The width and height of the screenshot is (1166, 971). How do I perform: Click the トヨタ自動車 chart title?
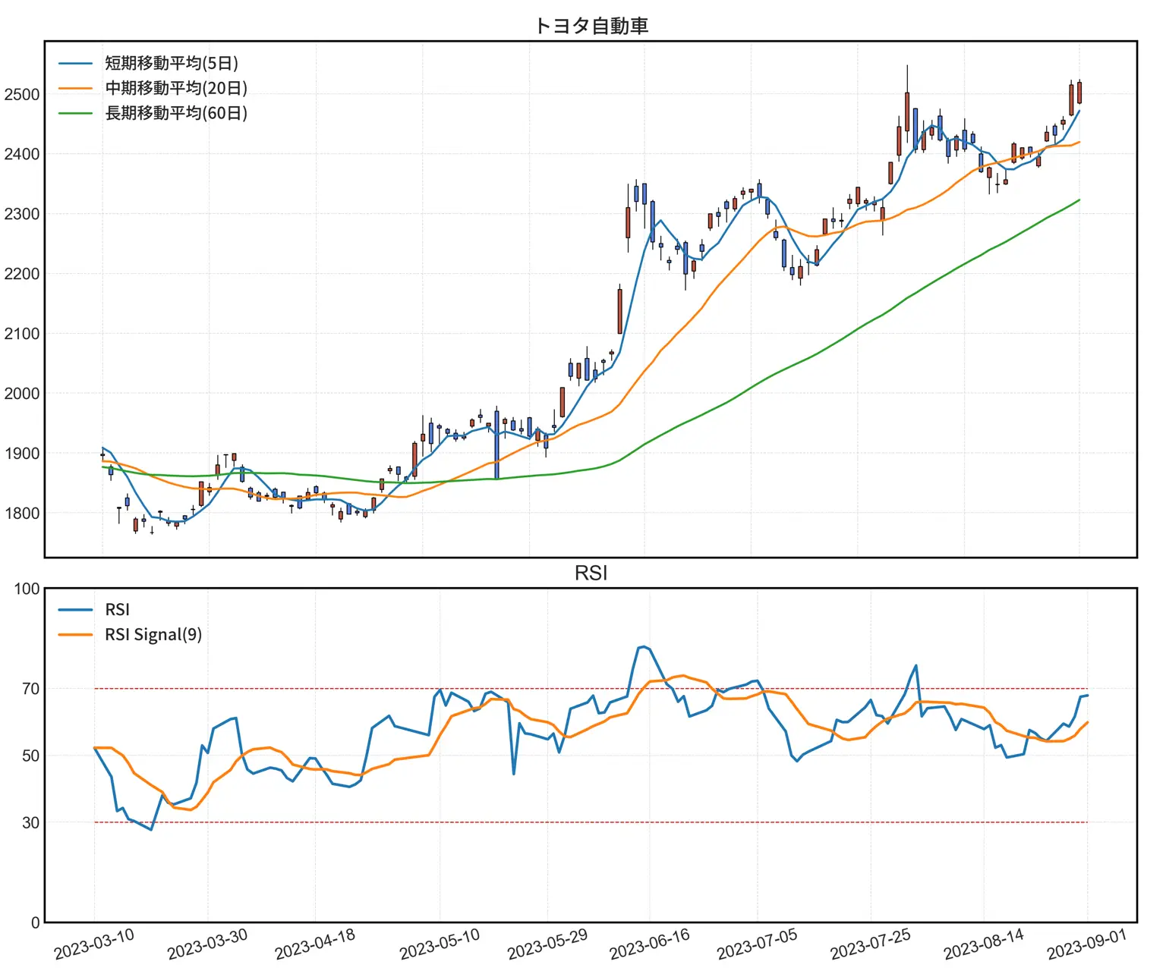point(591,26)
